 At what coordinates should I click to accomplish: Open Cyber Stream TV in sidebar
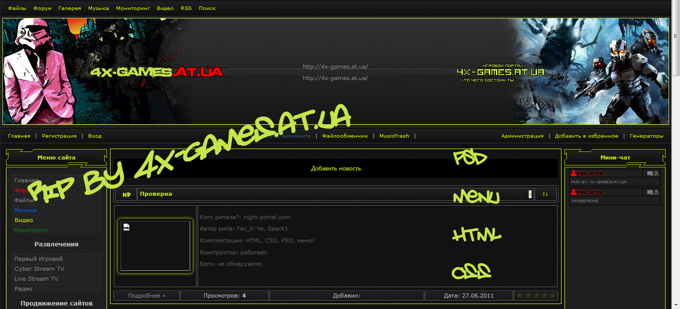point(39,269)
